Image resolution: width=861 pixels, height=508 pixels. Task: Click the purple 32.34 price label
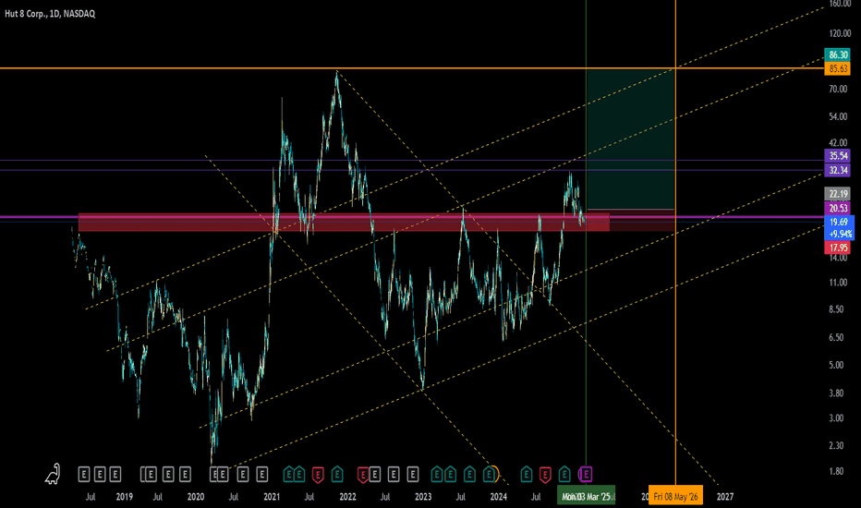pos(838,170)
